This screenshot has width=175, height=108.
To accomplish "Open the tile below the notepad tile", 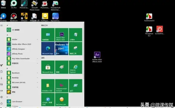I will pyautogui.click(x=76, y=48).
